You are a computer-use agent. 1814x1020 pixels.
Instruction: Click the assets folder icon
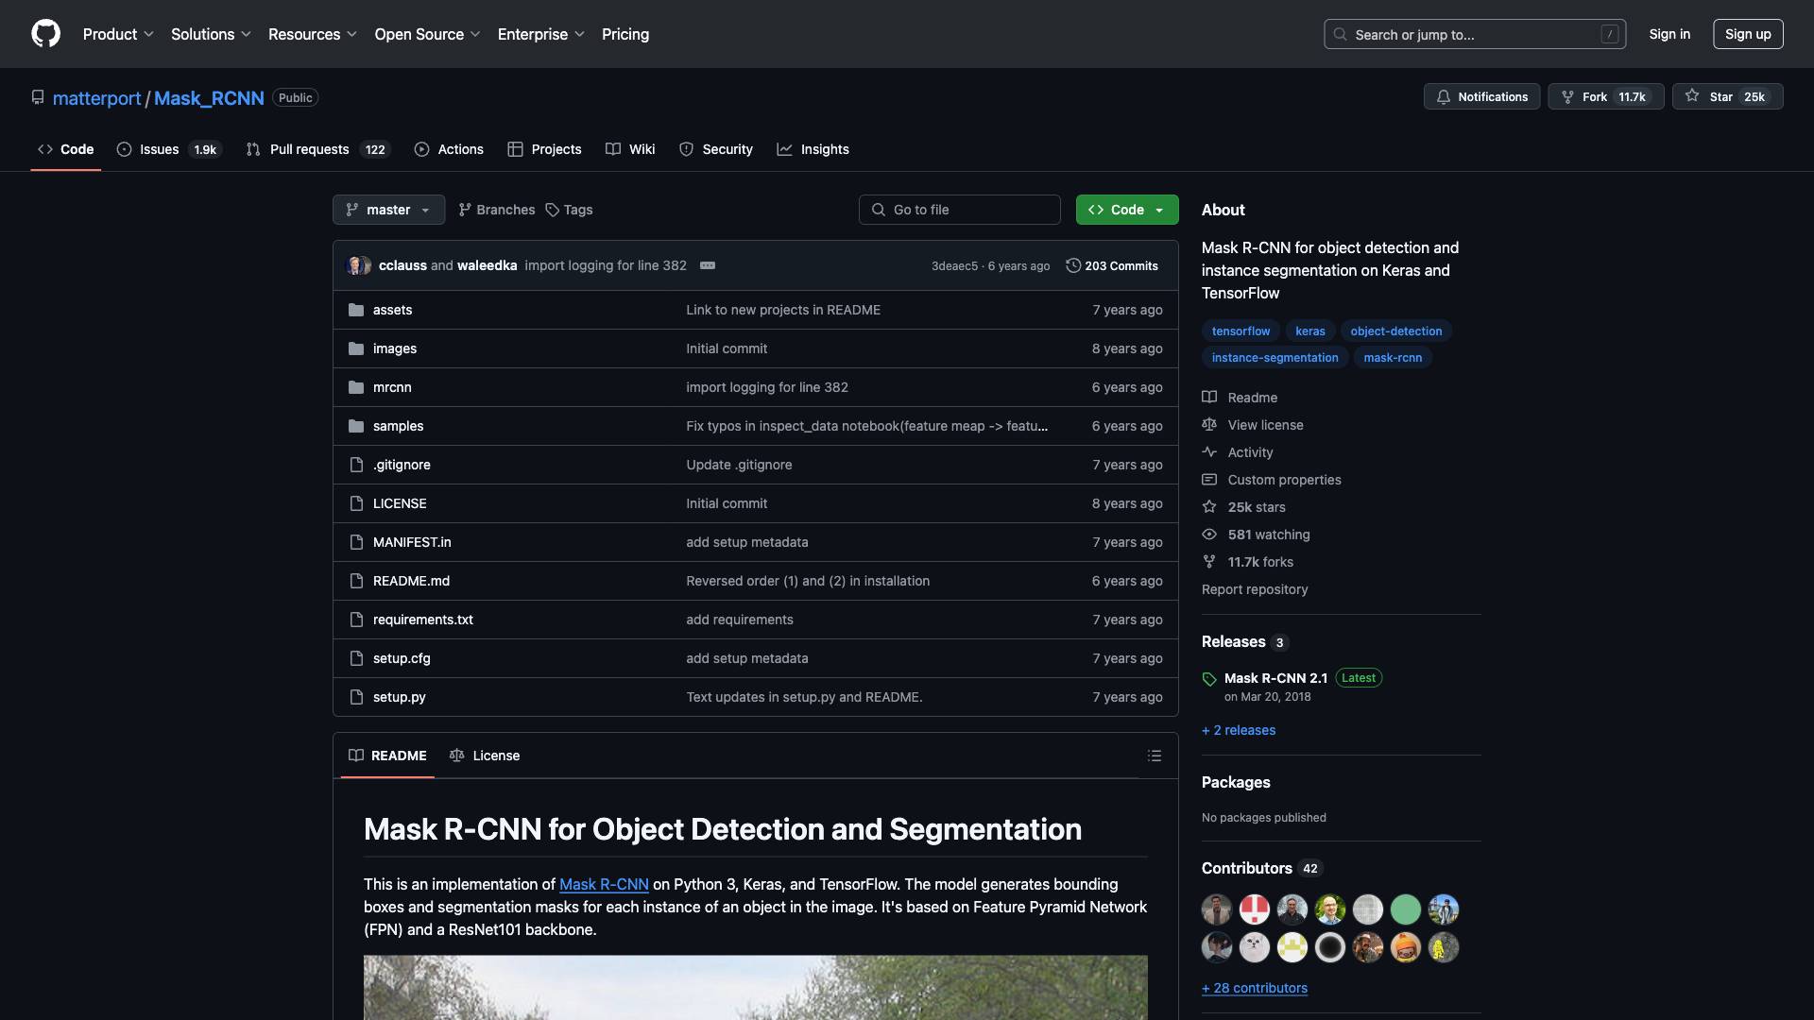click(356, 310)
